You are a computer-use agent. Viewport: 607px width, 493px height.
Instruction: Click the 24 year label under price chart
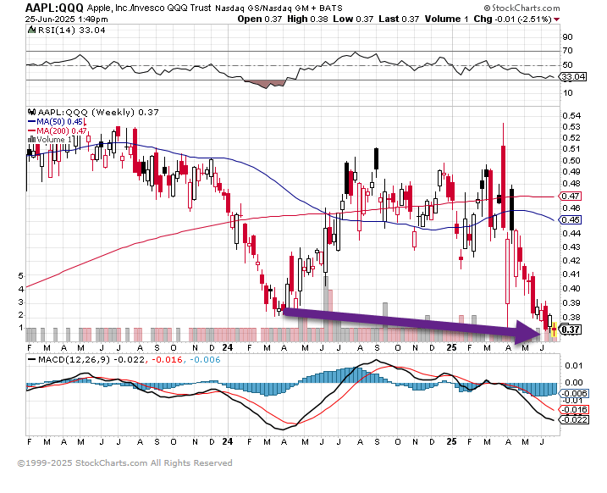pyautogui.click(x=228, y=347)
